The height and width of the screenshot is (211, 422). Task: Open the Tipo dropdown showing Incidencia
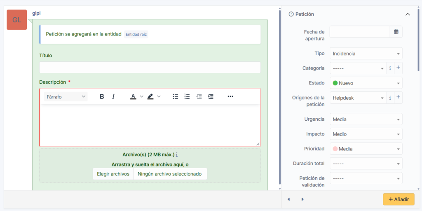pos(366,54)
